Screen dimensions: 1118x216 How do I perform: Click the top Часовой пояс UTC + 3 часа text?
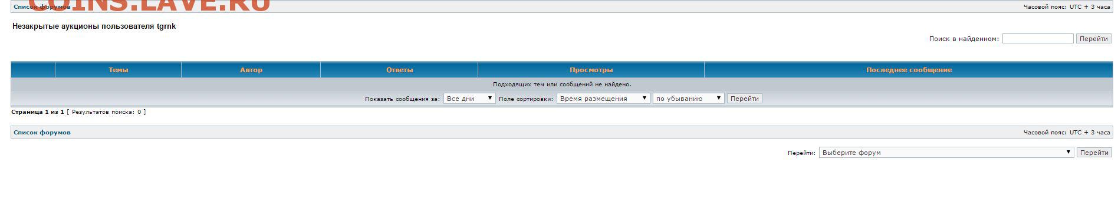1066,7
